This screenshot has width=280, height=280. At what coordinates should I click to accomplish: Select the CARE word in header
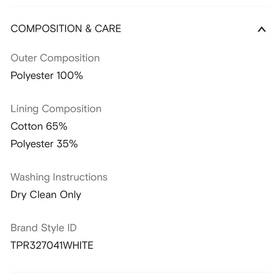[108, 28]
